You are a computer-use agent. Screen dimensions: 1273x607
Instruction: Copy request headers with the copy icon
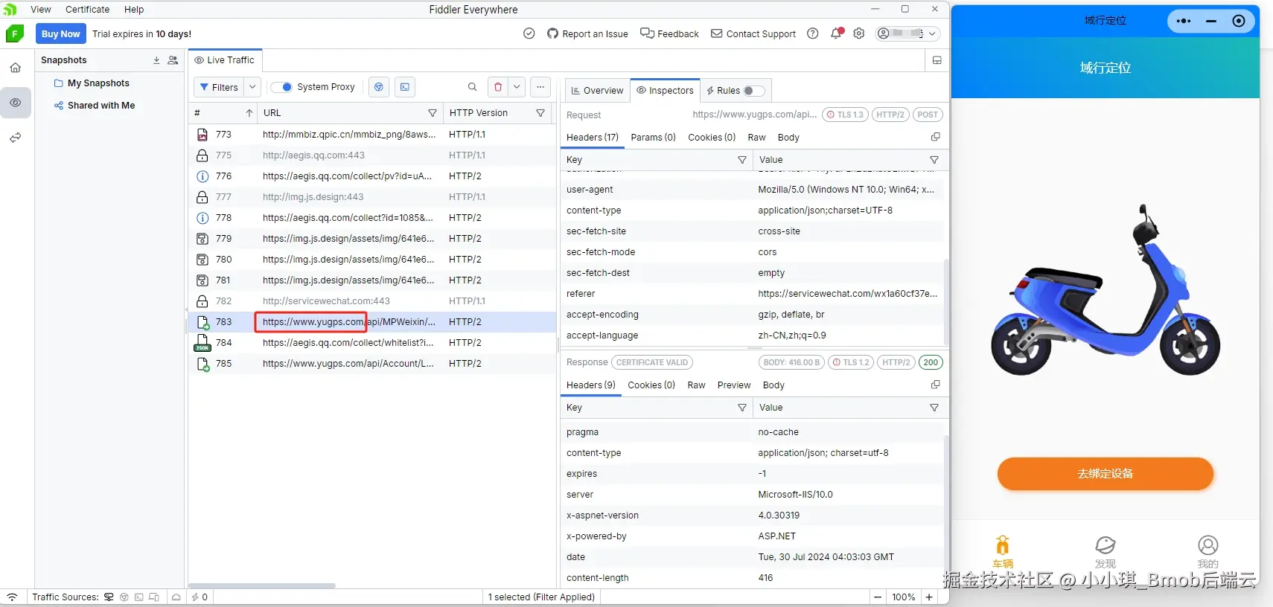tap(936, 137)
